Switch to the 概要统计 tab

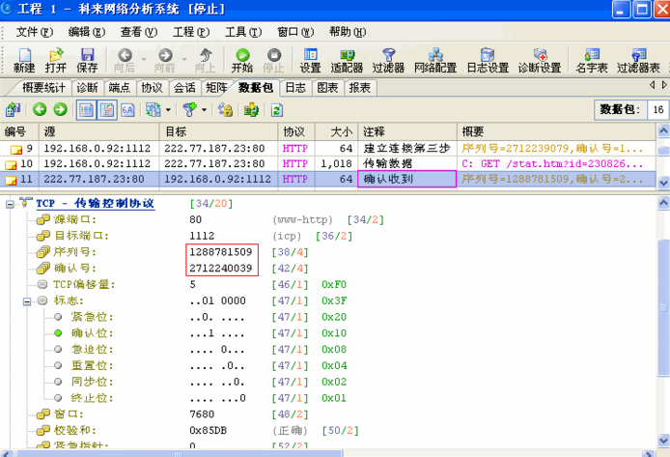[43, 88]
